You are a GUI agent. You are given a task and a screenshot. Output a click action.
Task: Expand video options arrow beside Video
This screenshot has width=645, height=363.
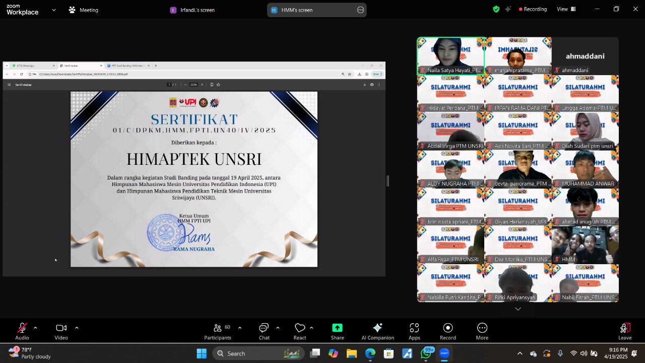[x=77, y=328]
